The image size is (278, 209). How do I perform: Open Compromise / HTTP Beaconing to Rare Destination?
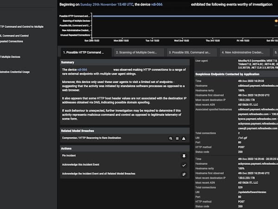point(91,138)
